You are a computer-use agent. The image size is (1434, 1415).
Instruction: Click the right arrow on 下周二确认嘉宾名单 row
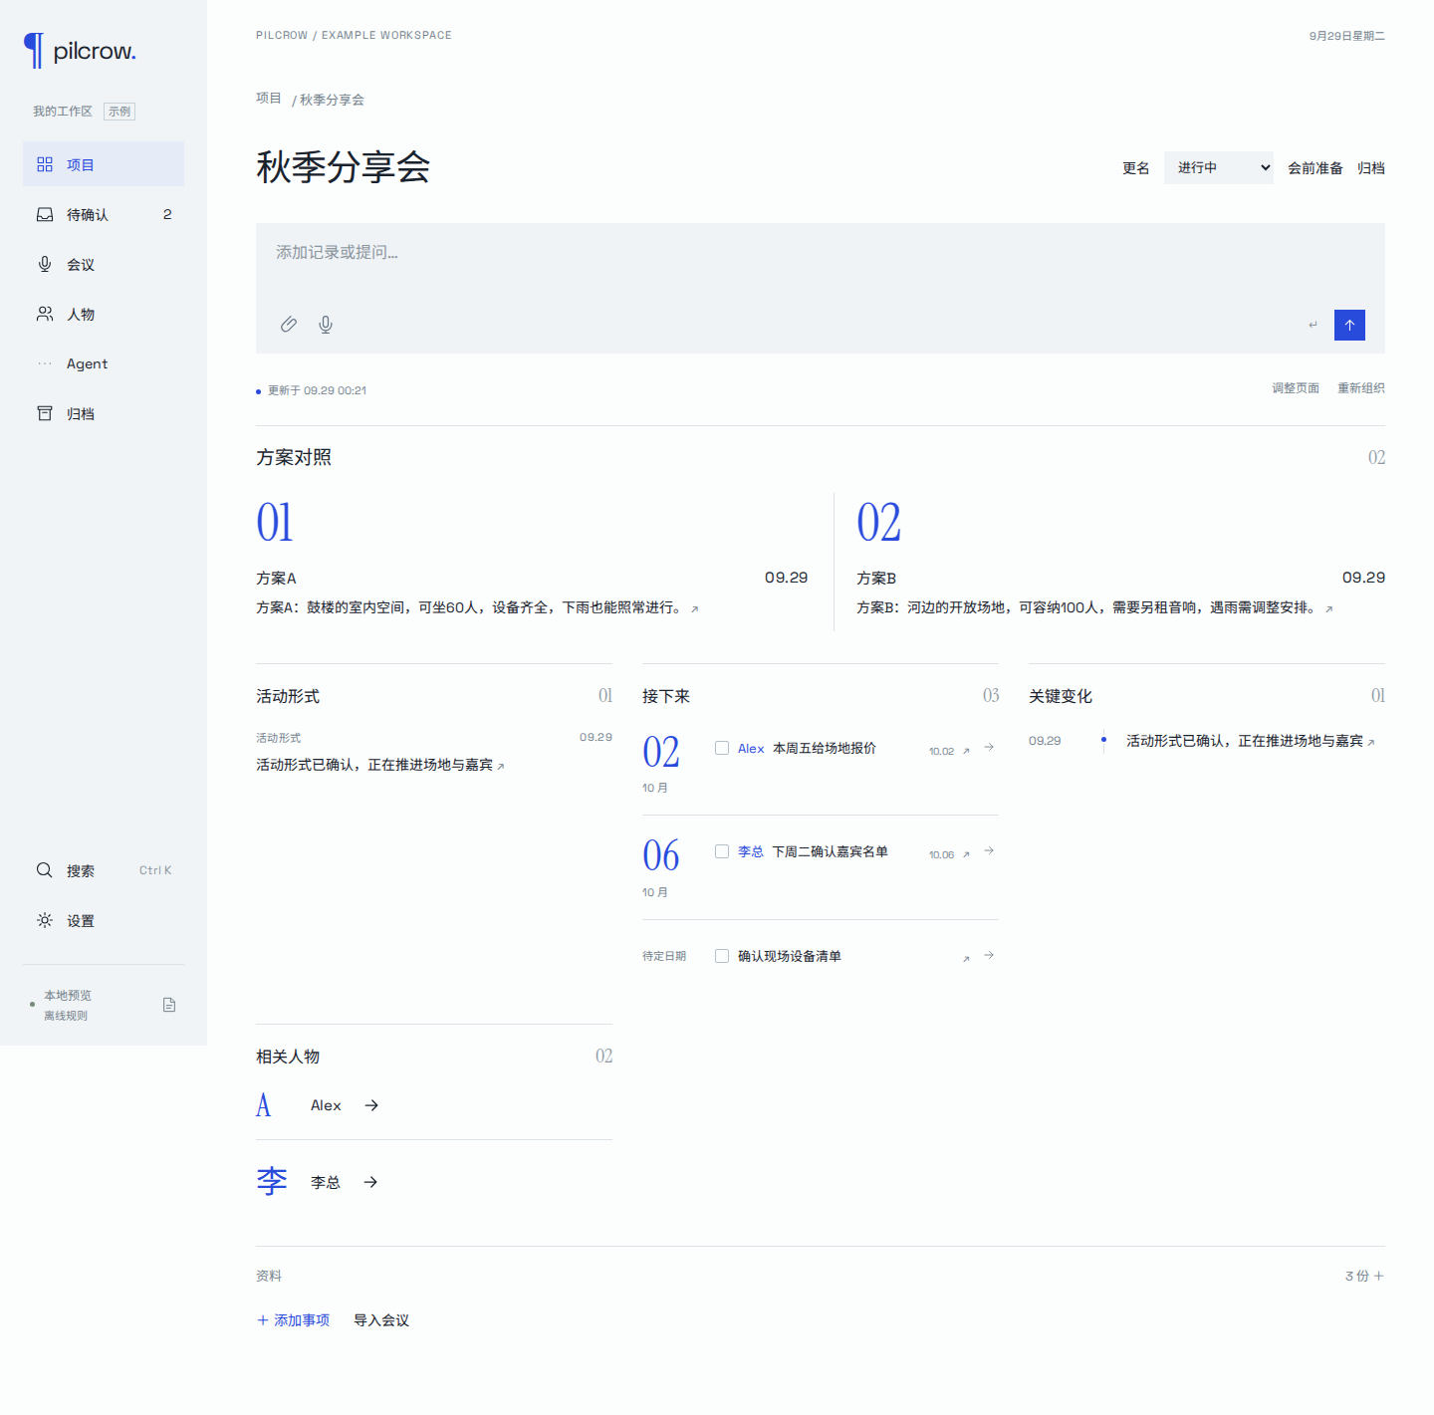989,850
